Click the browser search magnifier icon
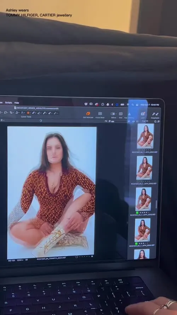 155,122
